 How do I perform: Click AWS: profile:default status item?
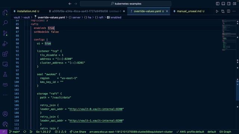click(190, 132)
